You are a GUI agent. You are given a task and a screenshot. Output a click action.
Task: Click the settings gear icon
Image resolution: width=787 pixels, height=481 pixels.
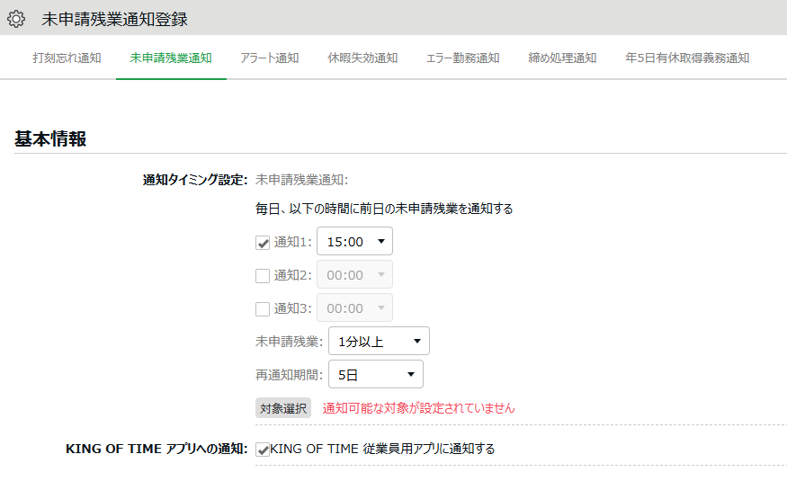point(16,19)
